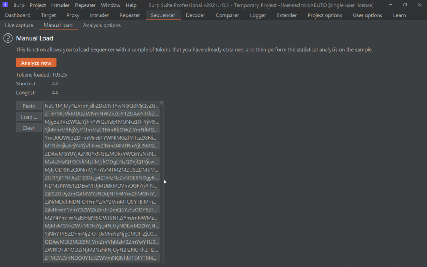Click the Manual Load help question icon
This screenshot has width=427, height=267.
8,38
